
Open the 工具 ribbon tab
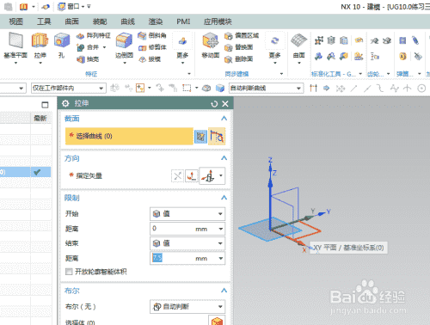point(44,21)
